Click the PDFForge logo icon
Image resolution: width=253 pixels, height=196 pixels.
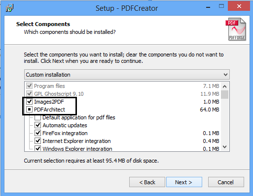[x=236, y=29]
